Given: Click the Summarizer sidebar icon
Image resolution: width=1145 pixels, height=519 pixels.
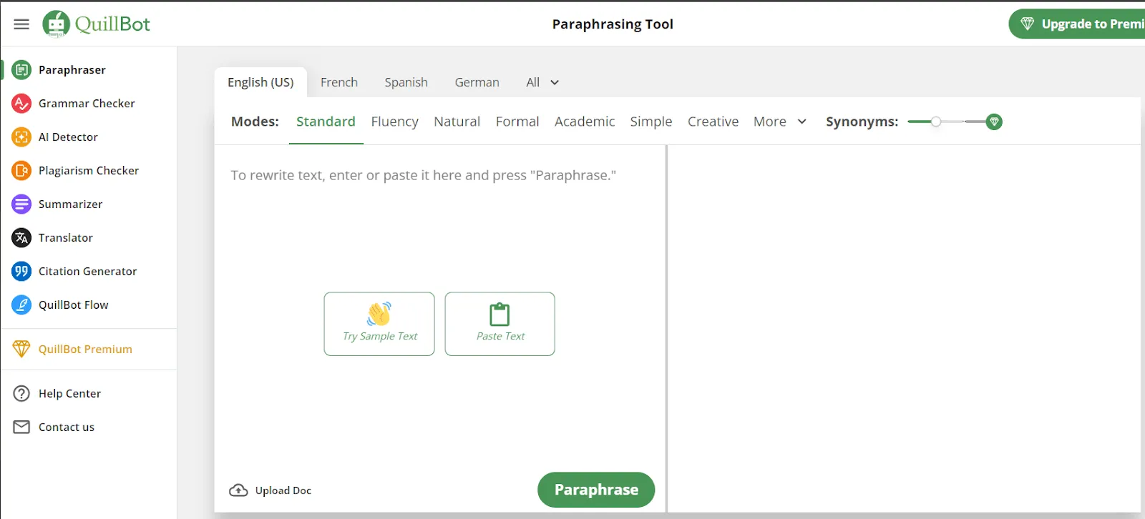Looking at the screenshot, I should point(21,204).
